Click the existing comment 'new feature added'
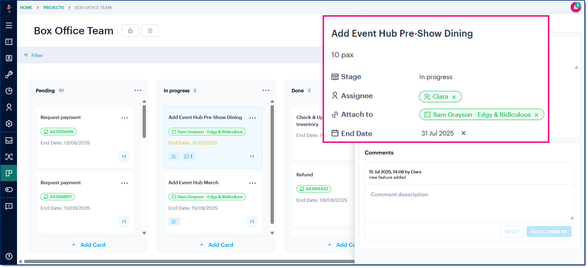 (x=387, y=178)
